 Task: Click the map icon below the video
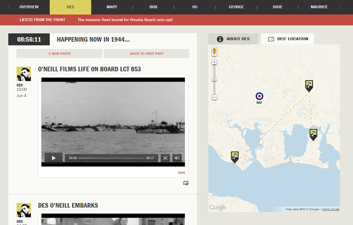[x=186, y=183]
